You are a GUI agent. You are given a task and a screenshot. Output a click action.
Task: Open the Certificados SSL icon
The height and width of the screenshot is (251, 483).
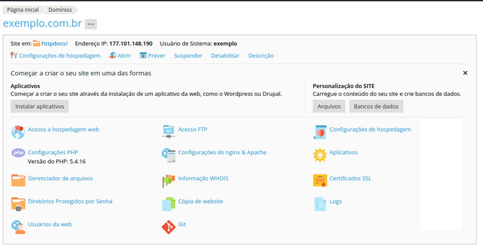pos(319,179)
